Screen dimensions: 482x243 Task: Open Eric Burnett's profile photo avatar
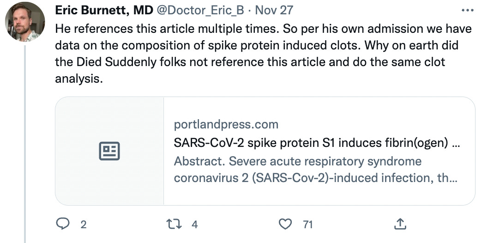(x=25, y=22)
